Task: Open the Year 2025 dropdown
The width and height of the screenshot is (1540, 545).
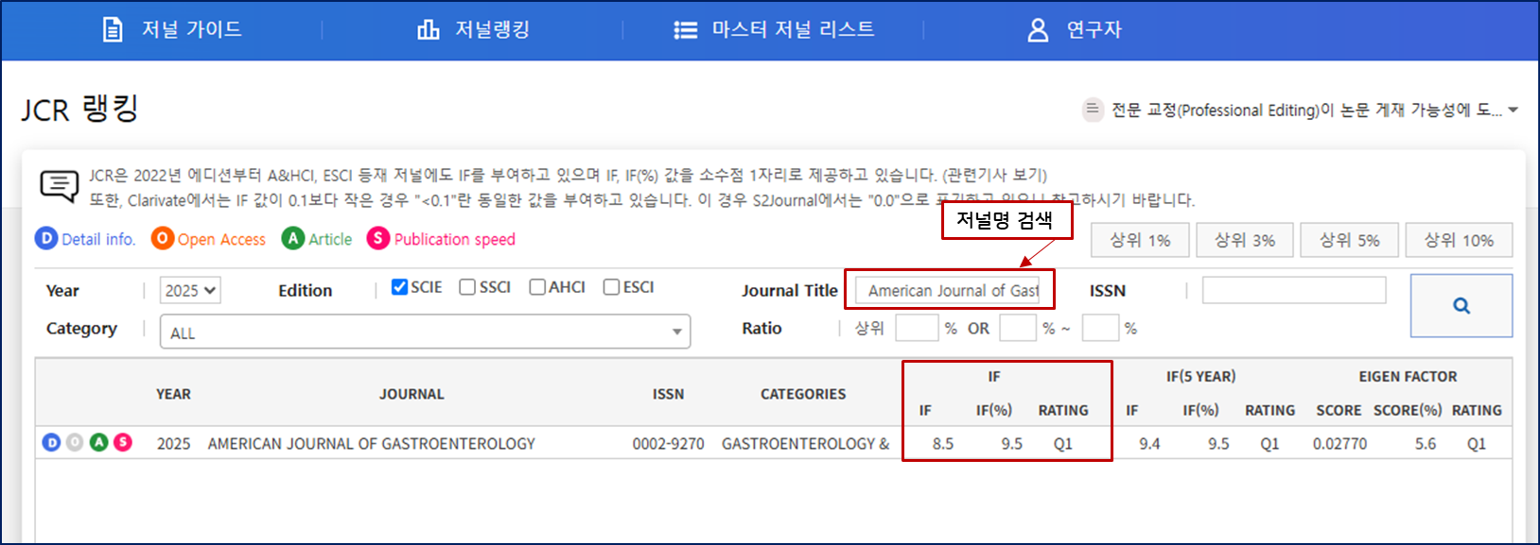Action: click(190, 290)
